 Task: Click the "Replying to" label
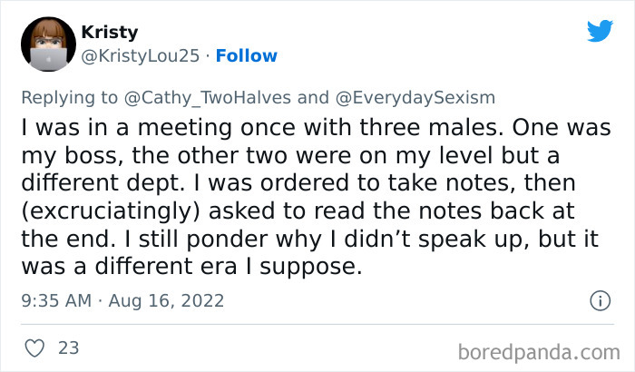(x=69, y=97)
